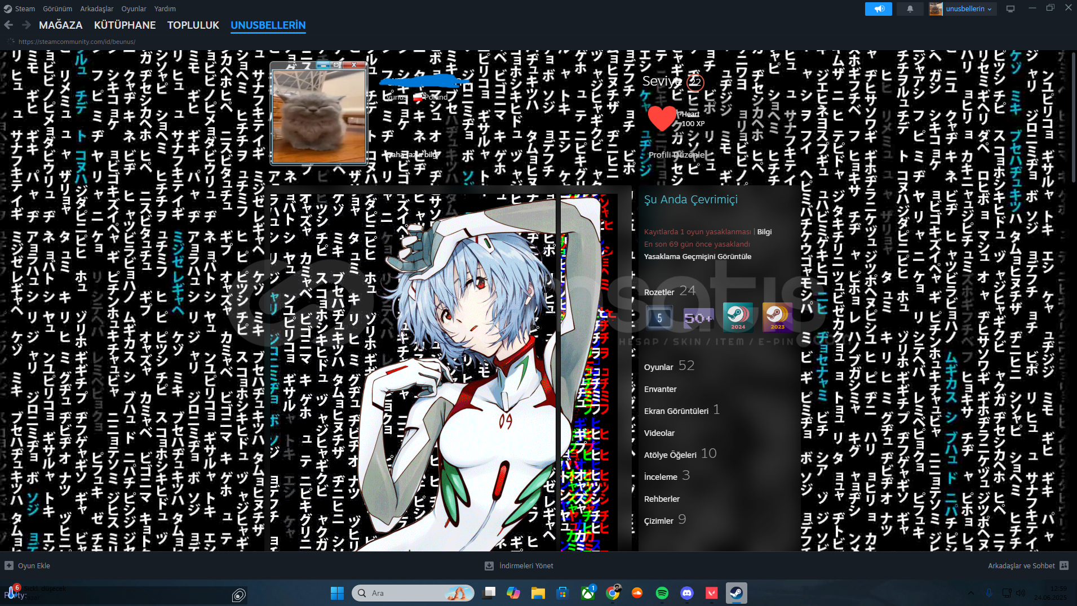1077x606 pixels.
Task: Open Task View in taskbar
Action: click(489, 593)
